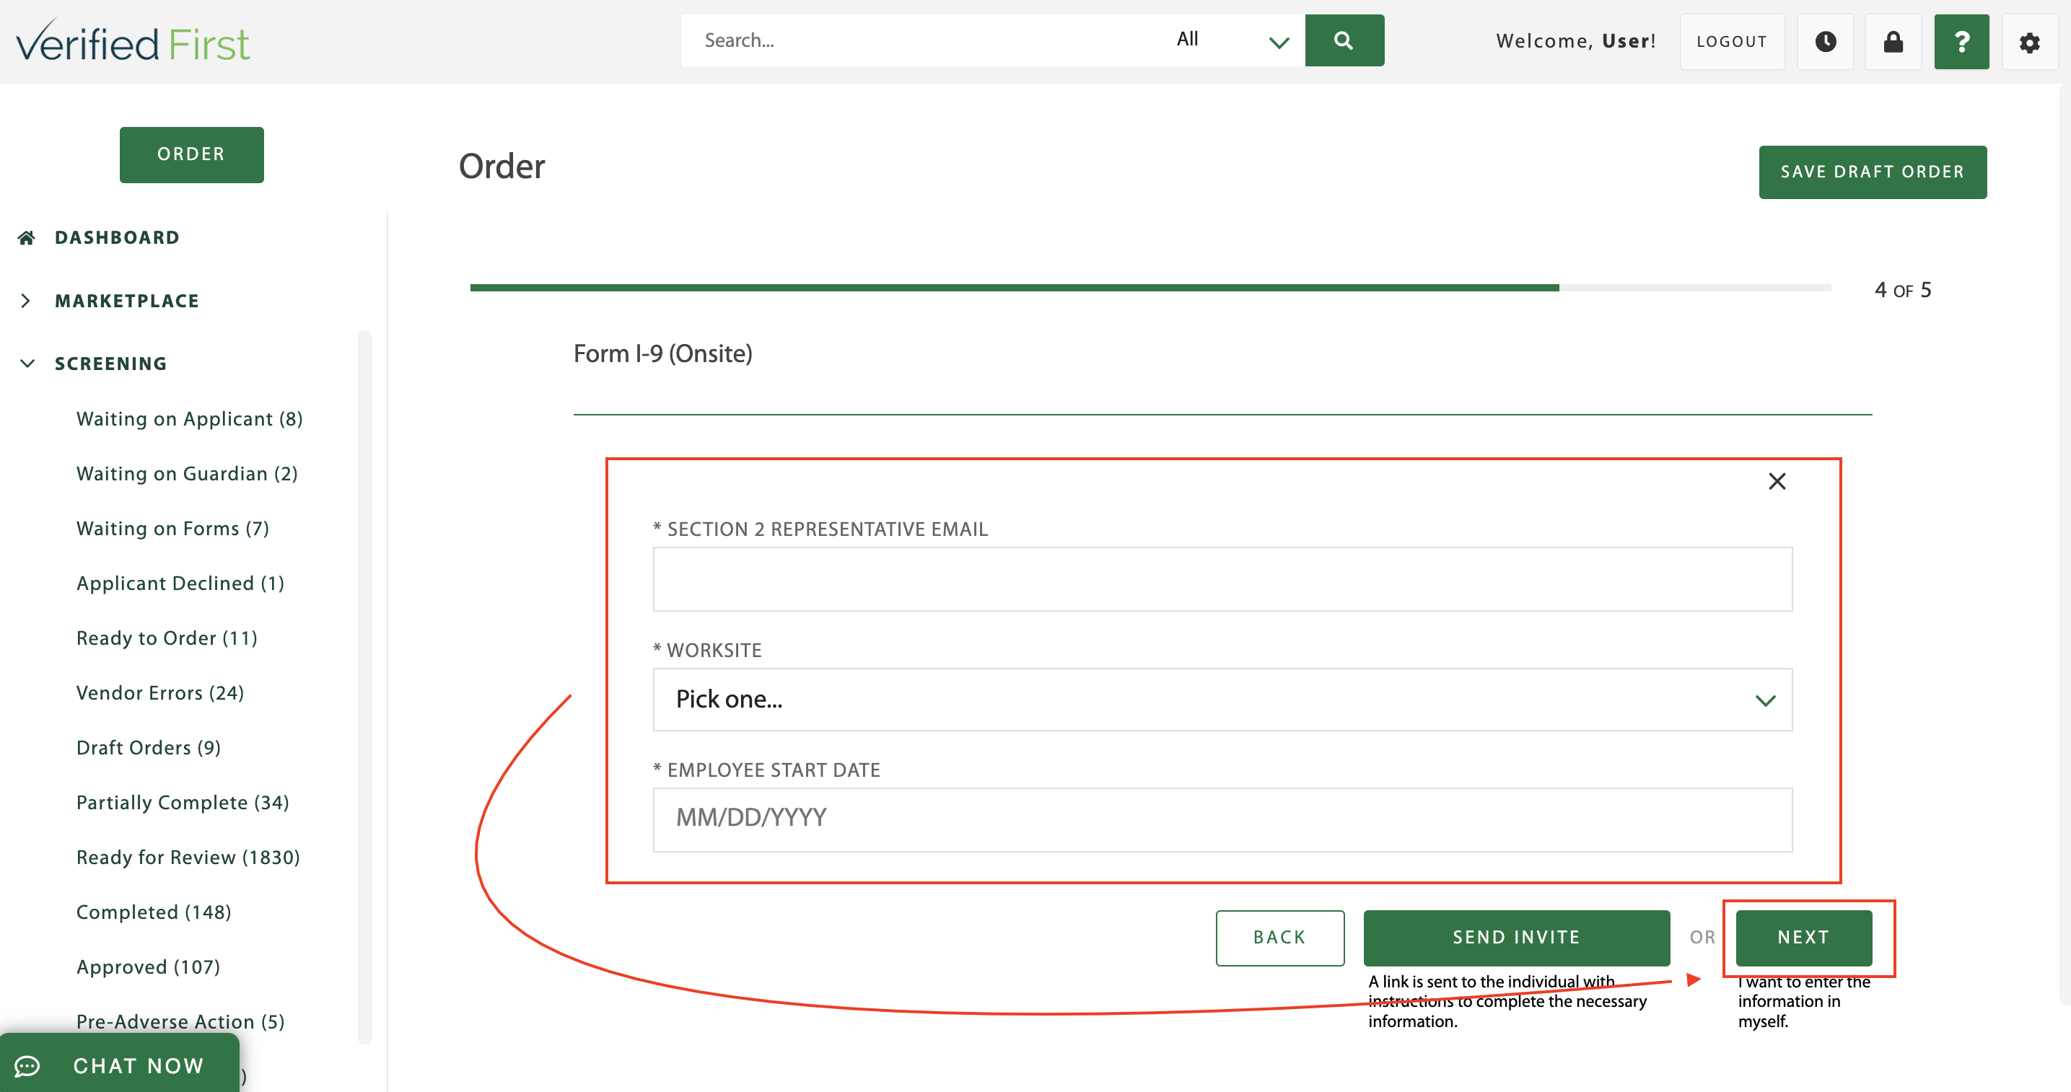Click the order progress bar
This screenshot has width=2071, height=1092.
tap(1150, 288)
